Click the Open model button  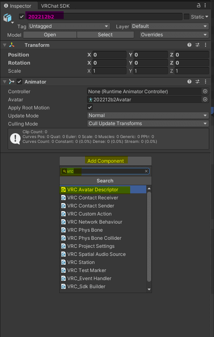coord(50,35)
